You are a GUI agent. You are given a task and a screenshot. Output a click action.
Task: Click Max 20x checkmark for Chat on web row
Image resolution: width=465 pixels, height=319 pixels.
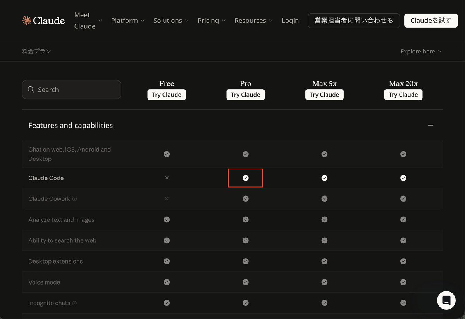(403, 154)
